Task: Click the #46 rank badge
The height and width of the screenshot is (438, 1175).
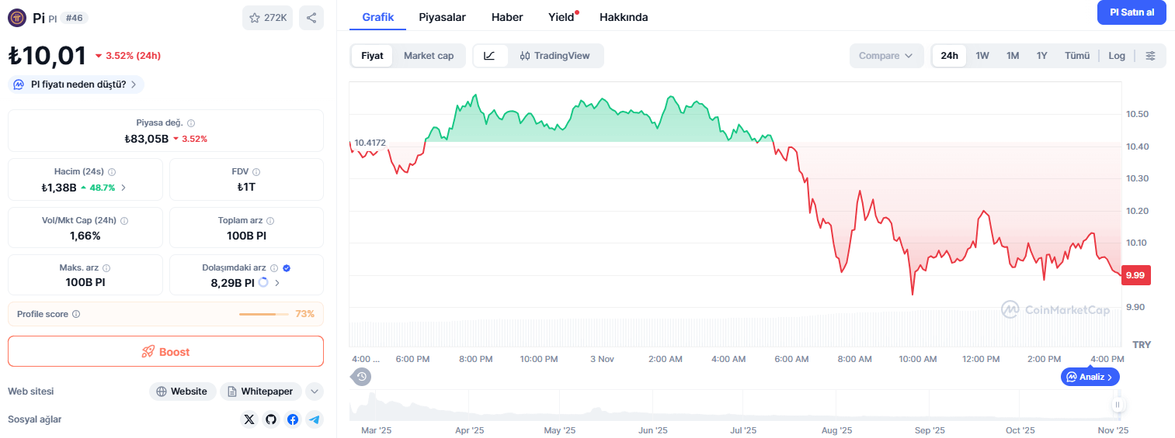Action: coord(74,17)
